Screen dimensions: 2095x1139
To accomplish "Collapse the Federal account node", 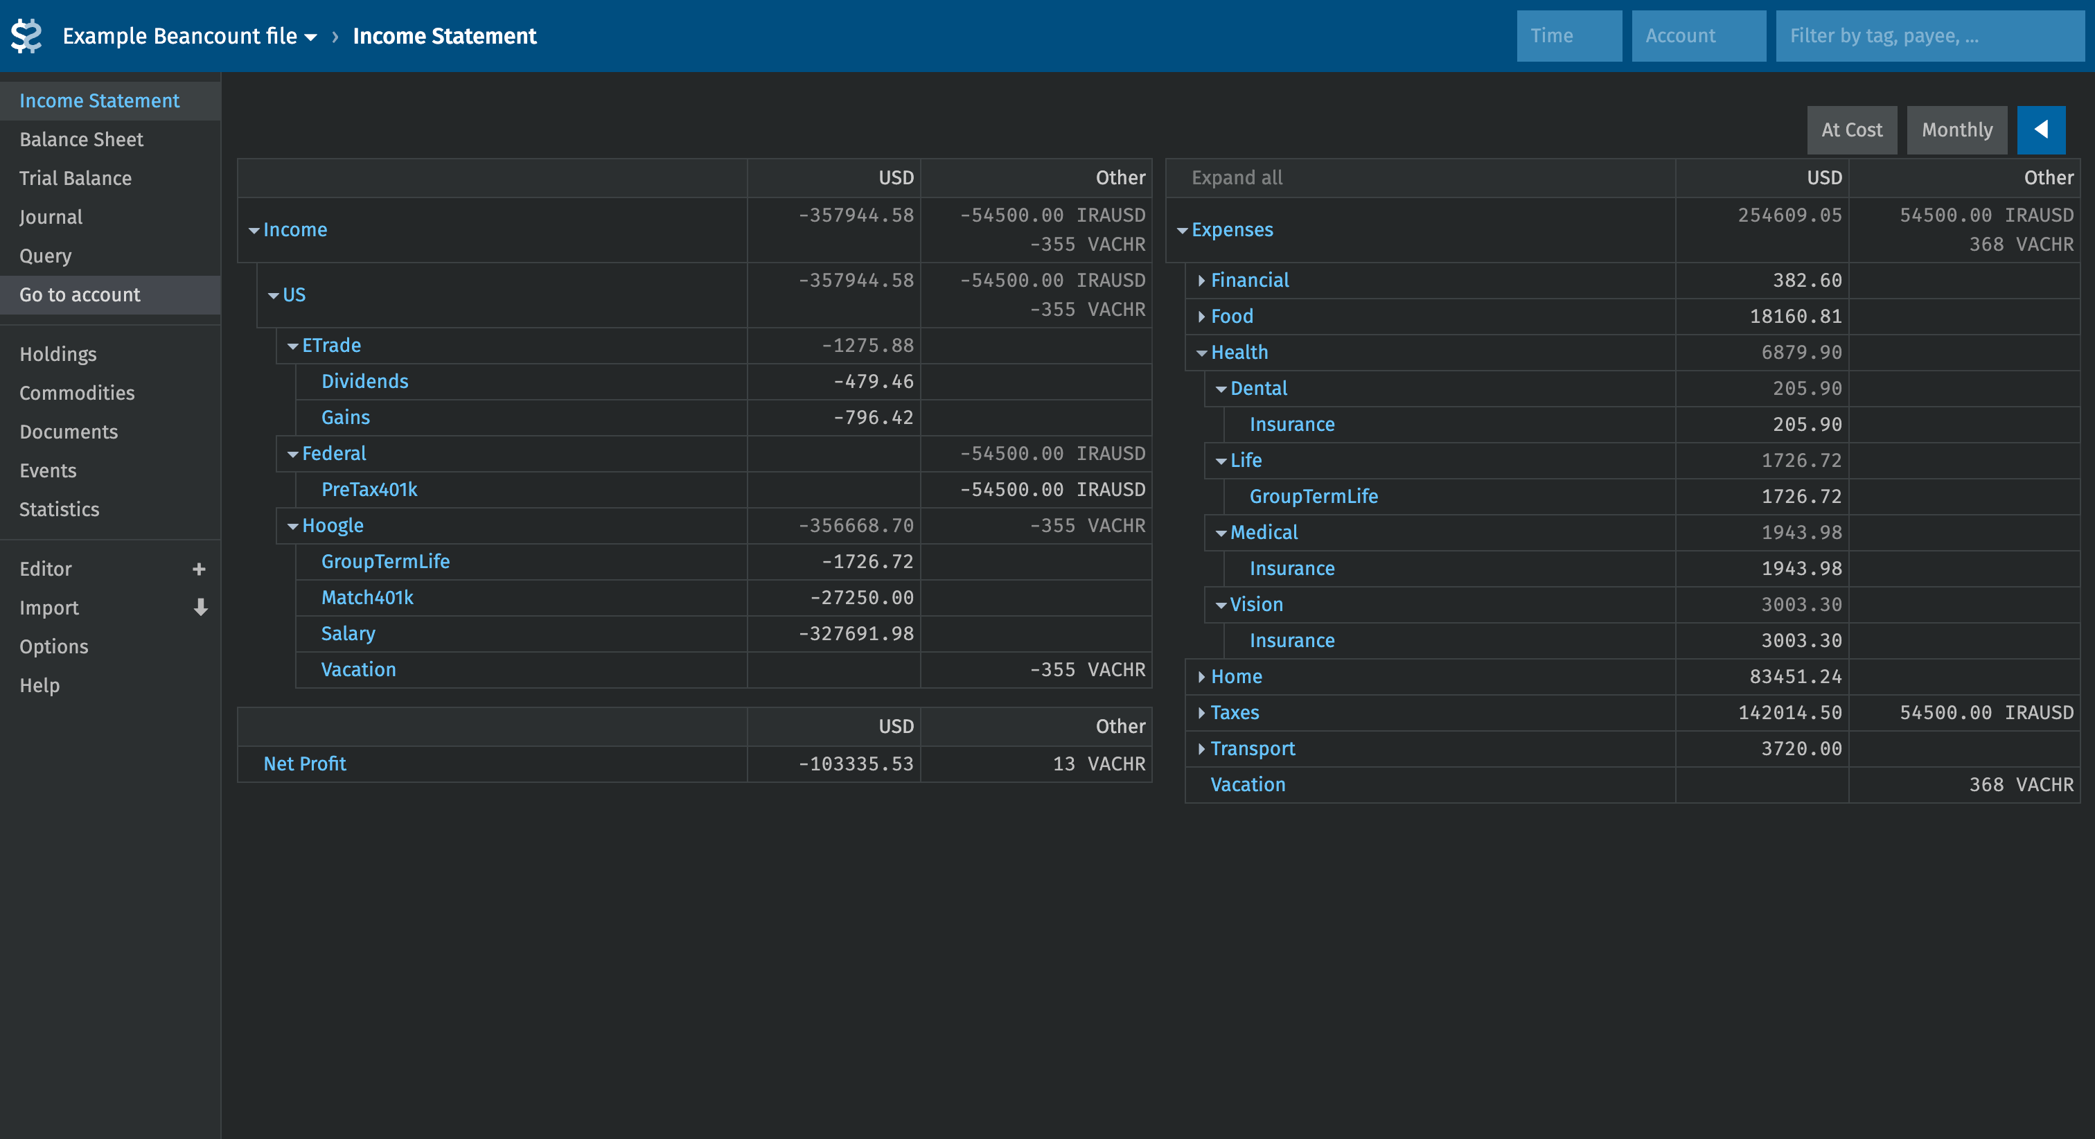I will pos(293,454).
